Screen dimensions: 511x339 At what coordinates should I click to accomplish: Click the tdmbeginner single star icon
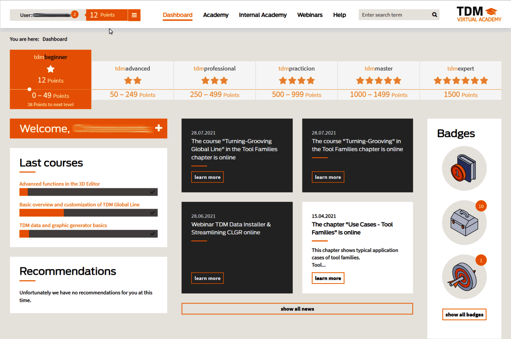tap(51, 69)
